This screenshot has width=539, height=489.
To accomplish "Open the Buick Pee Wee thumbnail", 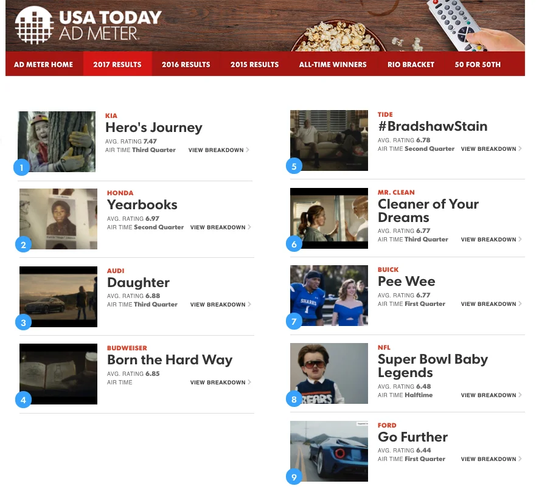I will point(329,296).
